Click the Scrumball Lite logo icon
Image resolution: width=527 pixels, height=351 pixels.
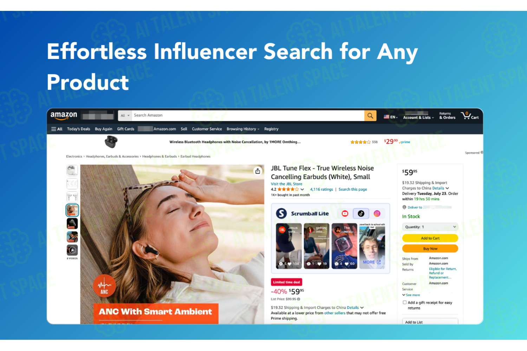[x=281, y=213]
